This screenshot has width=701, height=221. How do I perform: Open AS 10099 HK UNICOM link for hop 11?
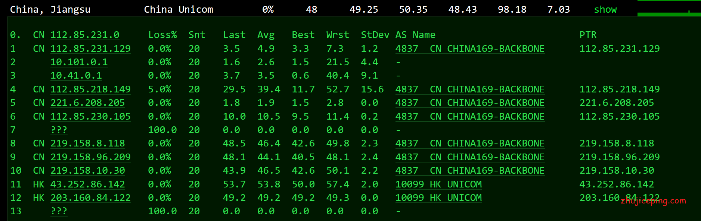[x=438, y=184]
